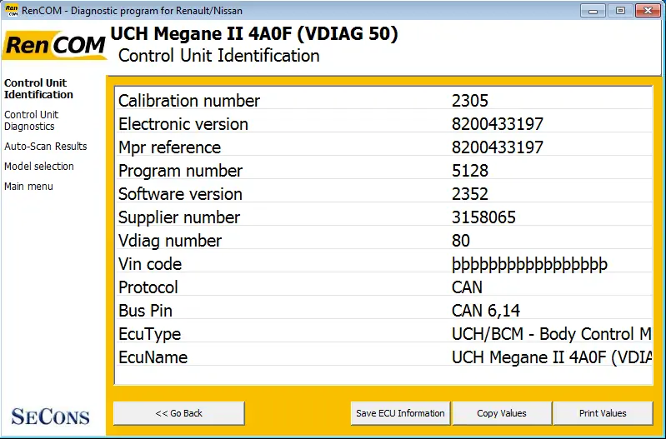Open Auto-Scan Results
This screenshot has width=666, height=439.
coord(46,147)
